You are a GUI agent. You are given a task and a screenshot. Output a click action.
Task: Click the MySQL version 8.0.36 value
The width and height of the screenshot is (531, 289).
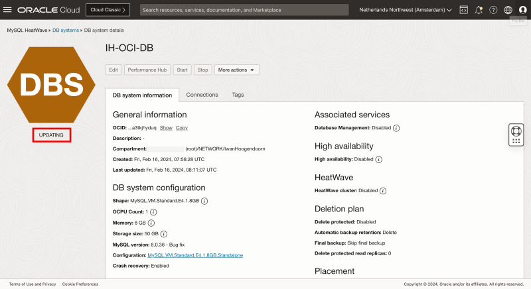point(168,245)
